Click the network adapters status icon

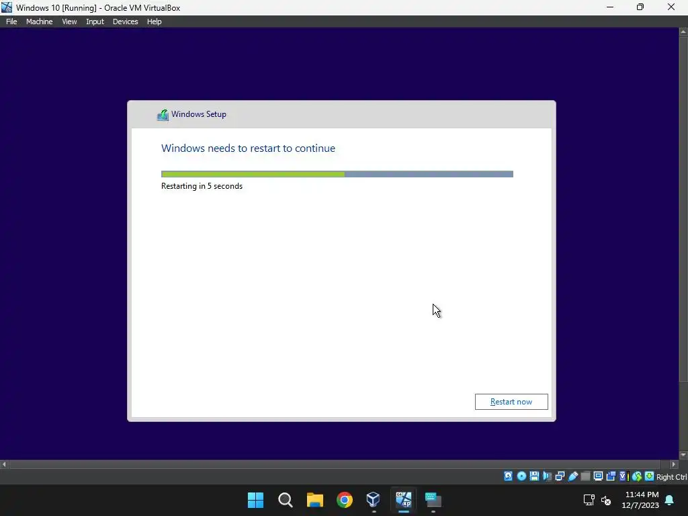coord(560,476)
